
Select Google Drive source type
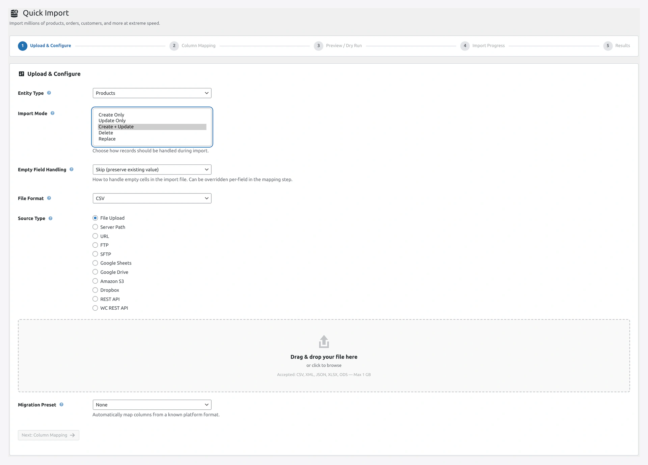[x=95, y=272]
